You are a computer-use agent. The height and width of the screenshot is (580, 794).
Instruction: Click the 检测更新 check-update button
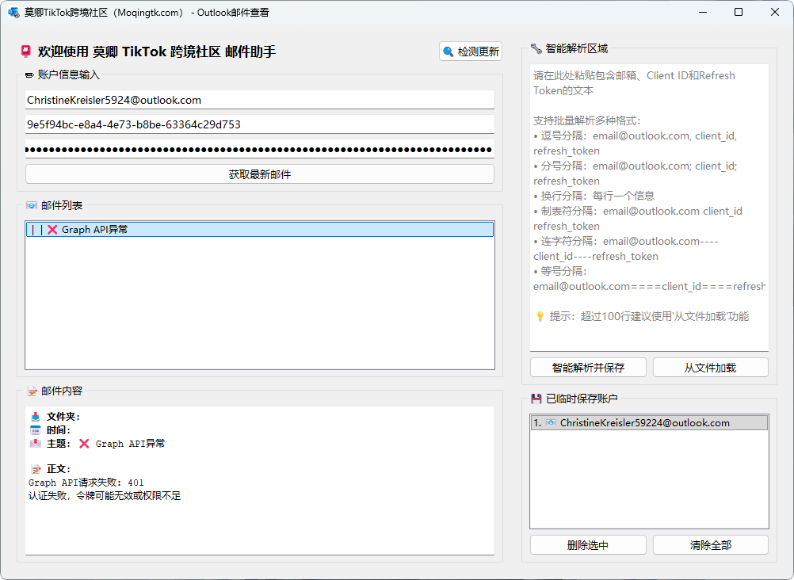point(471,52)
